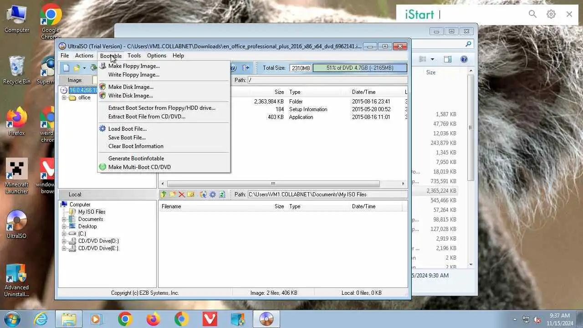
Task: Click the Open file toolbar icon
Action: [x=77, y=68]
